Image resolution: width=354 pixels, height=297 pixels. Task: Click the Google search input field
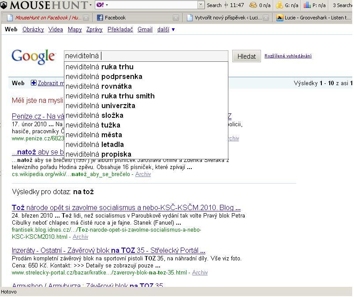146,56
